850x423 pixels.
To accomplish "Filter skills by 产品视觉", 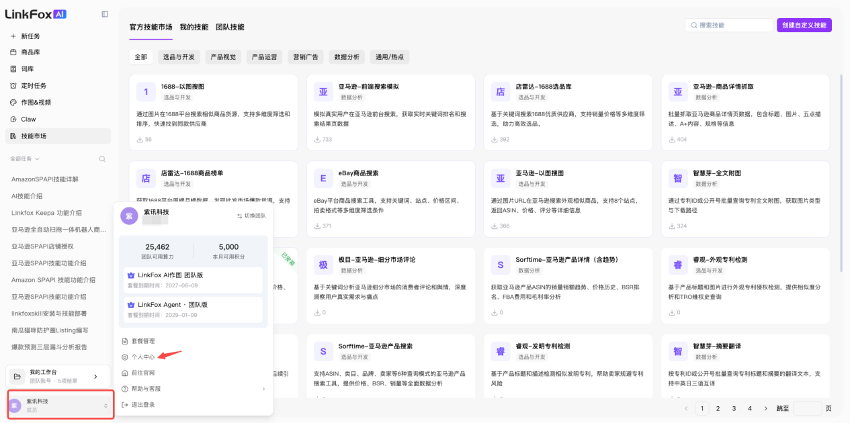I will [223, 57].
